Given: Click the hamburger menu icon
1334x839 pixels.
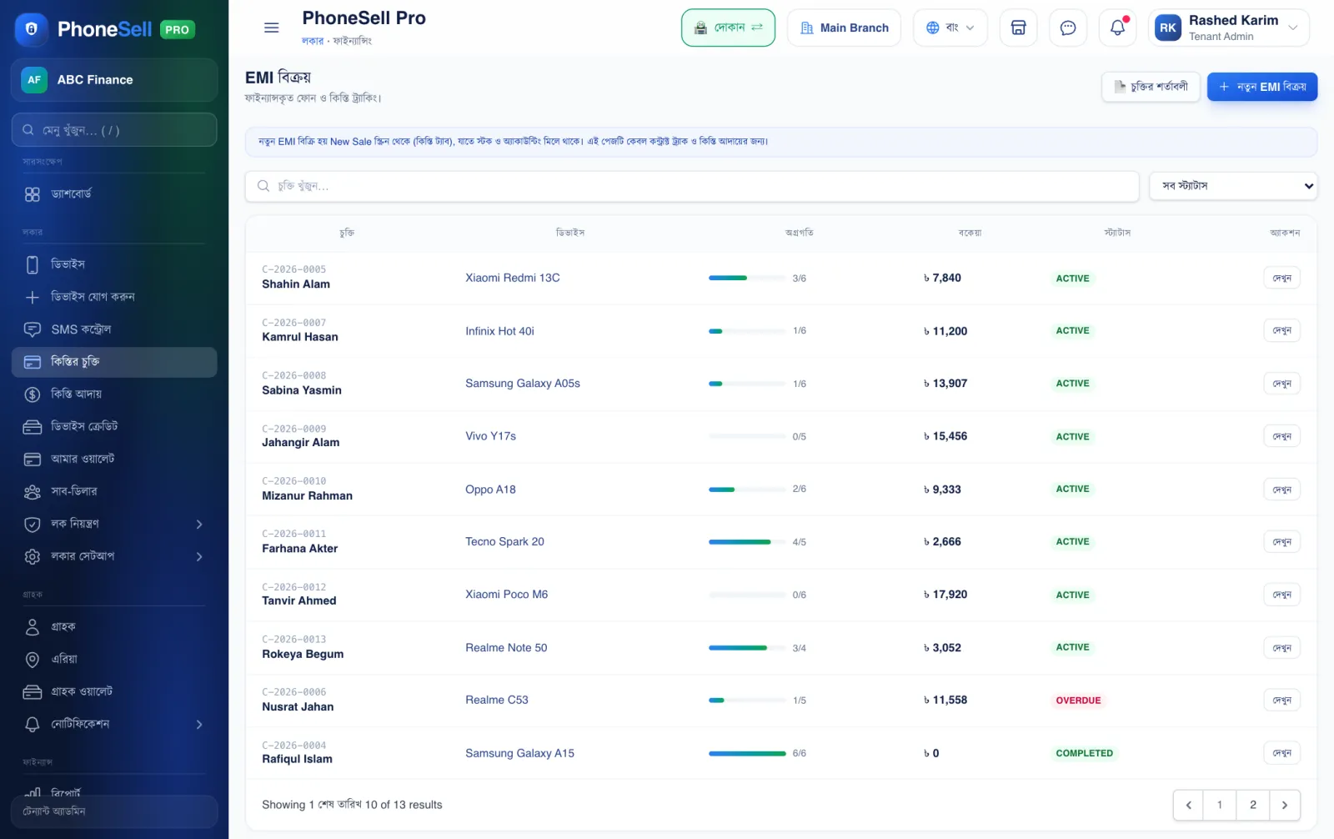Looking at the screenshot, I should point(271,28).
